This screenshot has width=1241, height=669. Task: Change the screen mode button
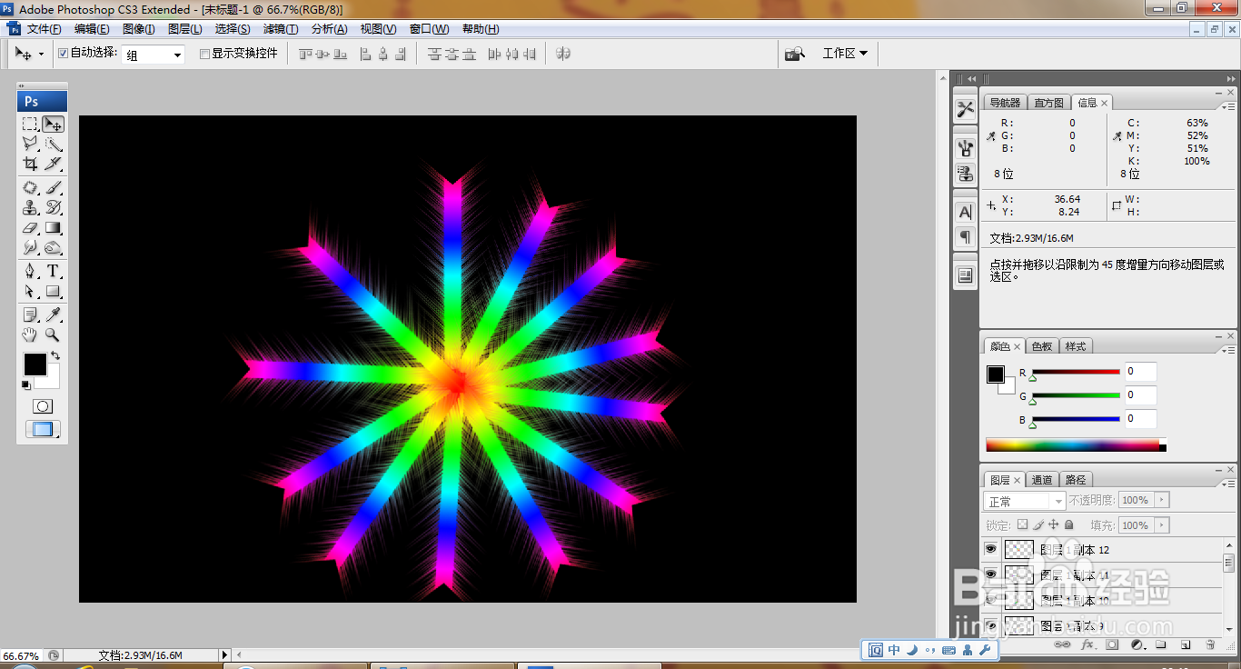(x=43, y=430)
